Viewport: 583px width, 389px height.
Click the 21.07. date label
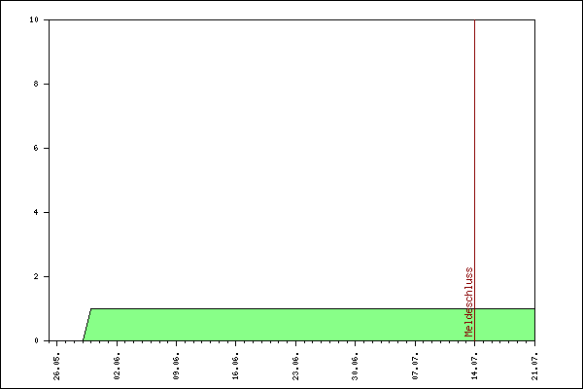point(534,367)
